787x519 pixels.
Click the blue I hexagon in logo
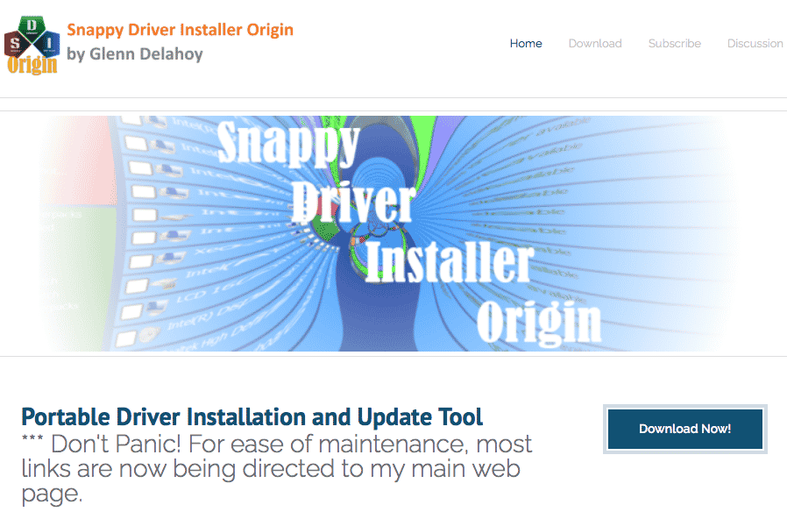tap(48, 44)
